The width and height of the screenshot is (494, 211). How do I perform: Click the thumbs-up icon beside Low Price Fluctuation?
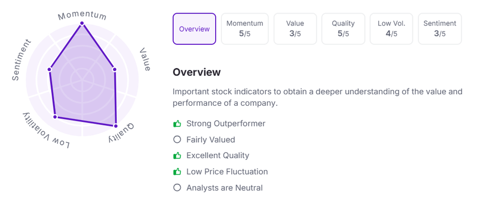coord(177,172)
